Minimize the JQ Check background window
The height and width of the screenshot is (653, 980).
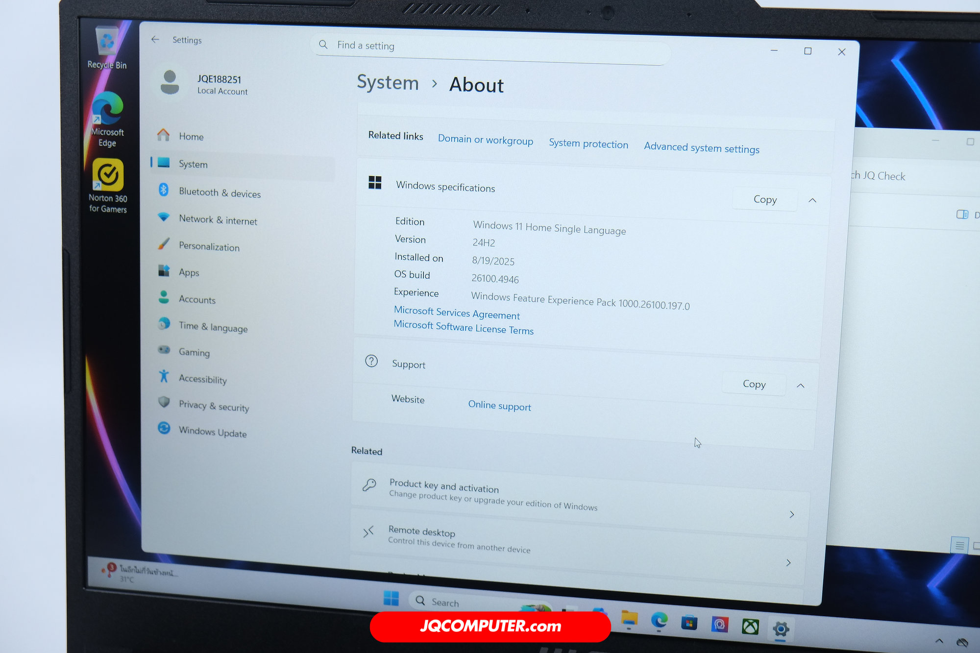tap(935, 141)
